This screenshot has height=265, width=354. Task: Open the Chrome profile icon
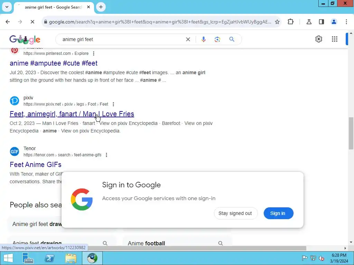pos(334,22)
